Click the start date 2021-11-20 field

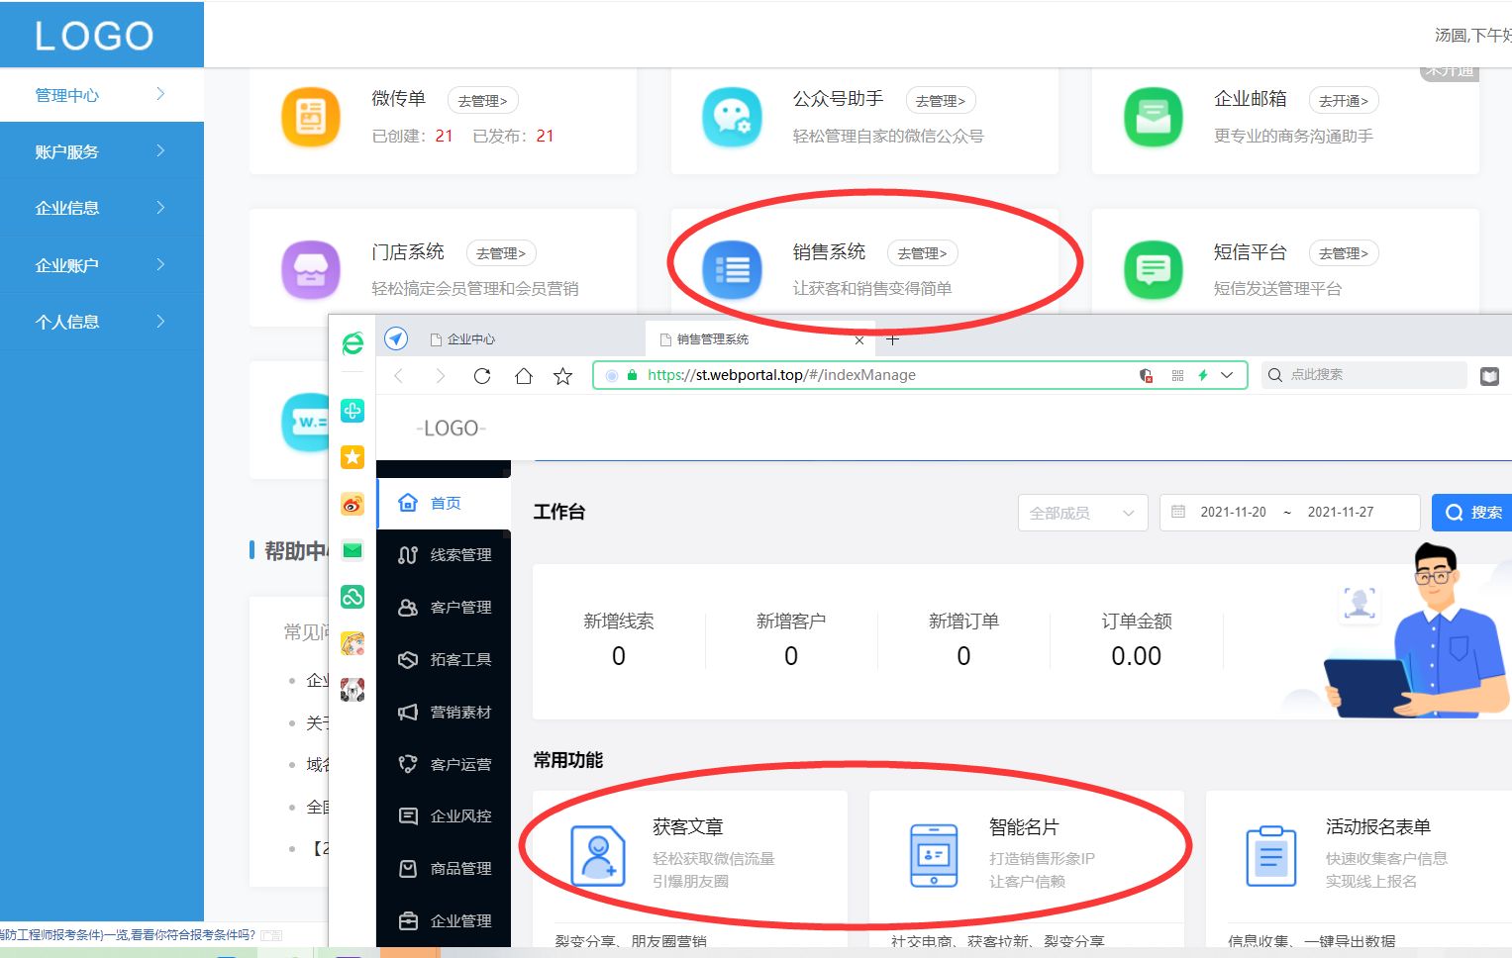[x=1233, y=513]
